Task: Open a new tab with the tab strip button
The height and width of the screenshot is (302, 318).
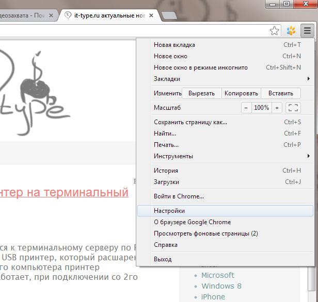Action: click(169, 15)
